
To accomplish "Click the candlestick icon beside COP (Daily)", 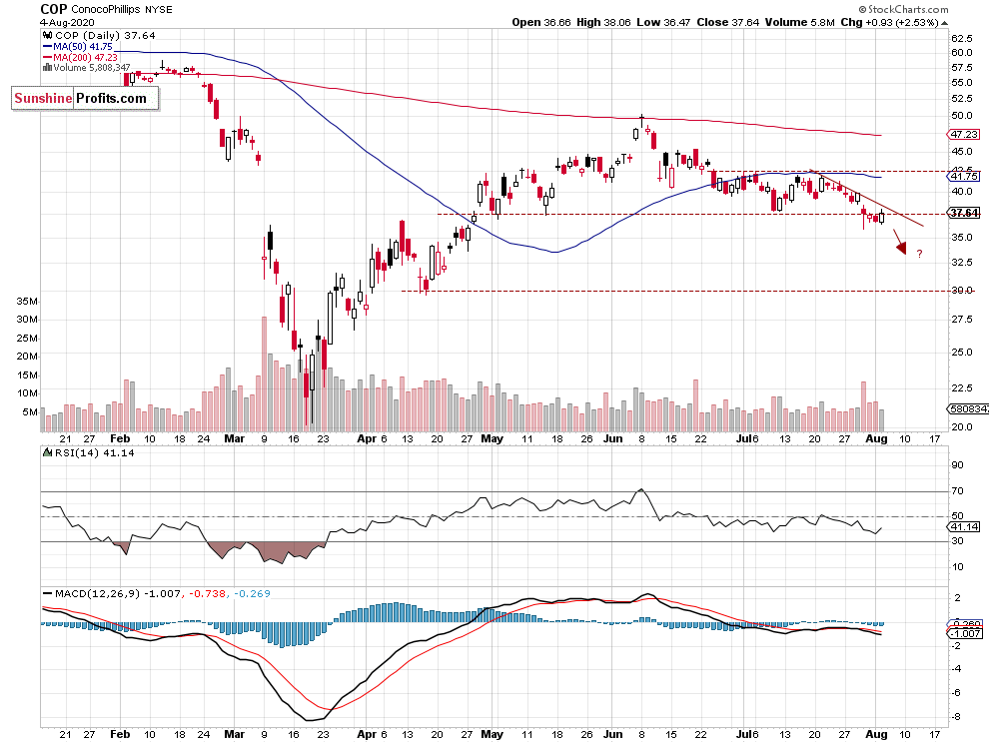I will pyautogui.click(x=47, y=35).
